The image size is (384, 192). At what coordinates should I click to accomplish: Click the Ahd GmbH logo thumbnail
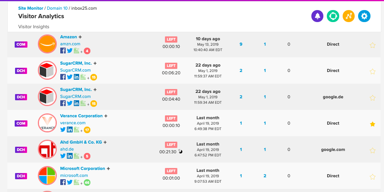tap(47, 149)
